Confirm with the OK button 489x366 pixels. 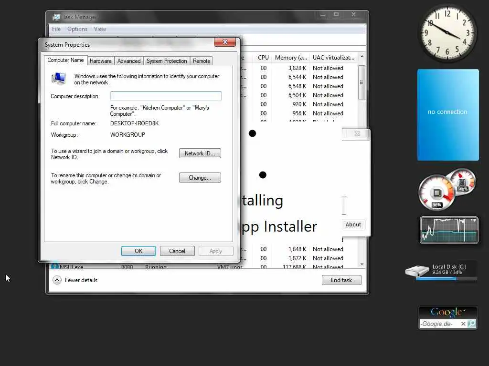click(138, 251)
